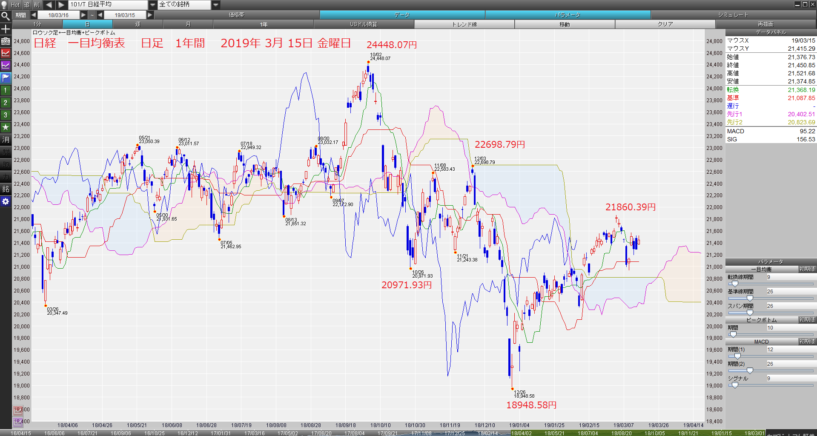Viewport: 817px width, 436px height.
Task: Open the 全ての銘柄 list dropdown arrow
Action: click(x=216, y=5)
